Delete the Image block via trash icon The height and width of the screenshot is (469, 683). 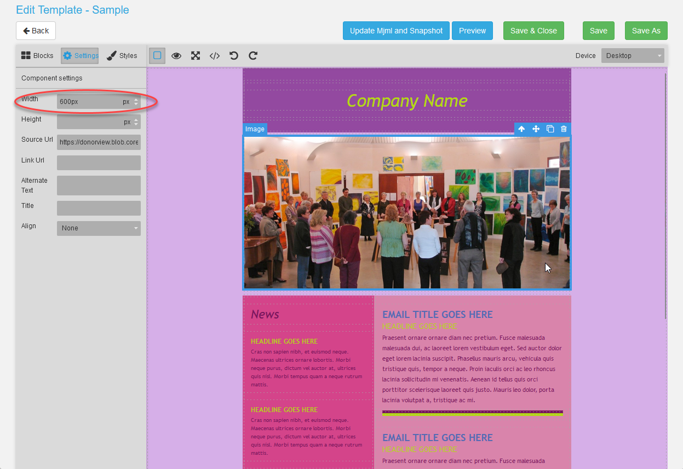pos(564,129)
